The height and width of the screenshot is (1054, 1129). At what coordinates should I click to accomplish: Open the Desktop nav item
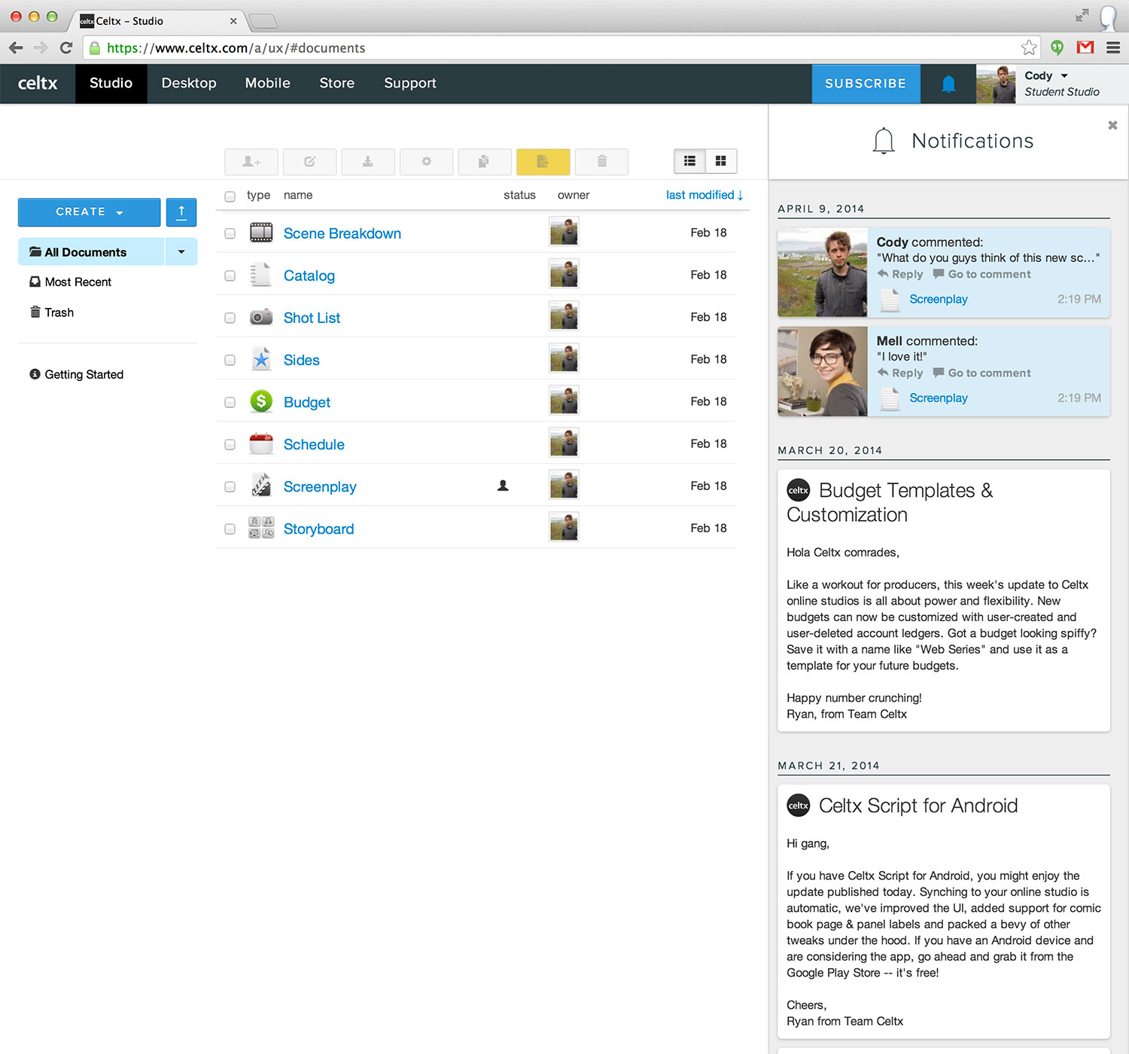pyautogui.click(x=189, y=84)
